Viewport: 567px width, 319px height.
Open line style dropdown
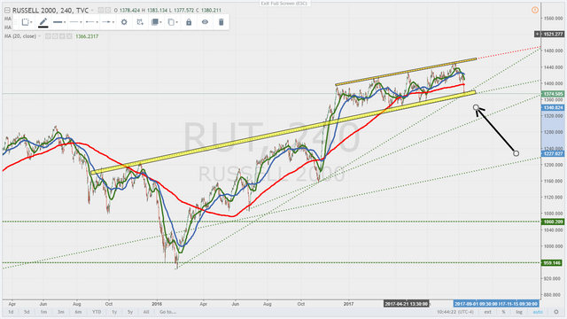(x=75, y=22)
